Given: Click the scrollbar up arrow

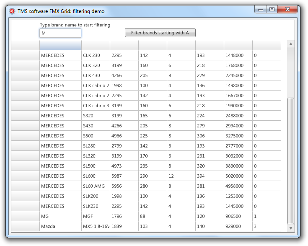Looking at the screenshot, I should (291, 44).
